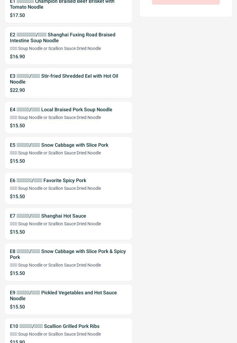Click the $15.50 price of Pickled Vegetables noodle
The width and height of the screenshot is (237, 343).
click(x=18, y=307)
